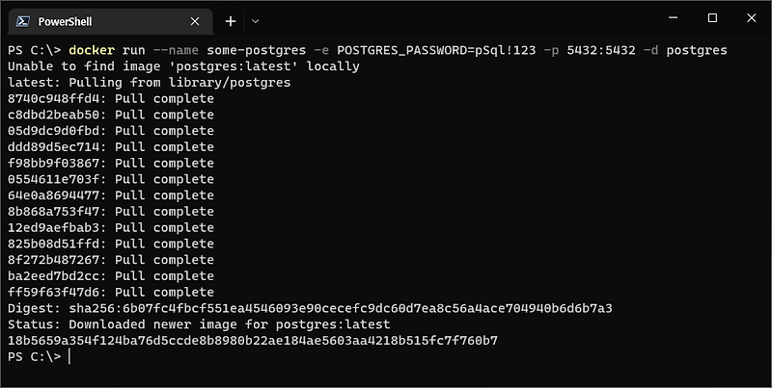This screenshot has height=388, width=772.
Task: Close the PowerShell tab
Action: click(195, 21)
